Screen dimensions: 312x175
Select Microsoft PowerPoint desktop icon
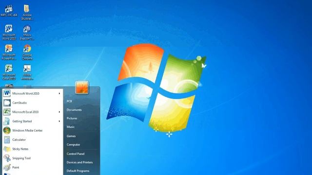(9, 52)
